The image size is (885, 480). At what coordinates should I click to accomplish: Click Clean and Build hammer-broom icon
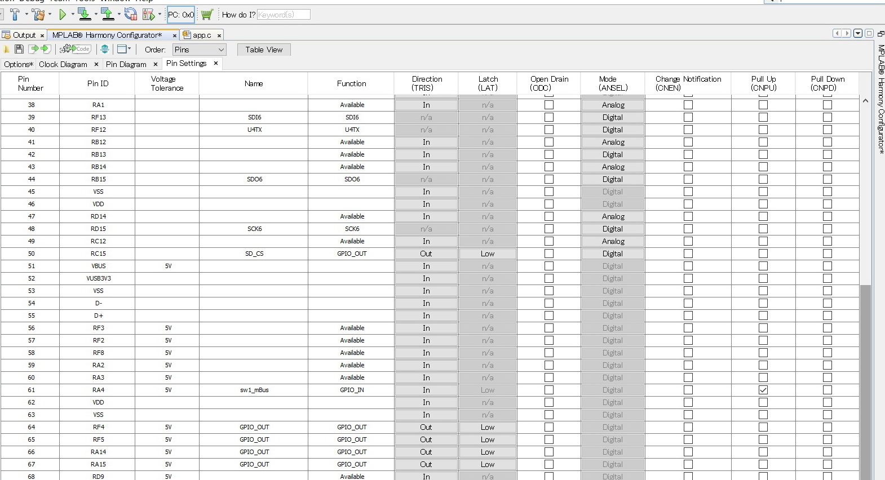click(x=38, y=15)
